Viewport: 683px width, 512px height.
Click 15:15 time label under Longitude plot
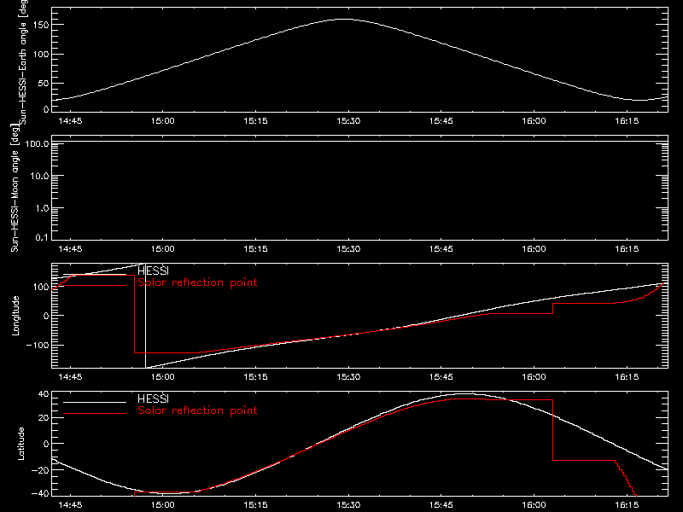255,377
